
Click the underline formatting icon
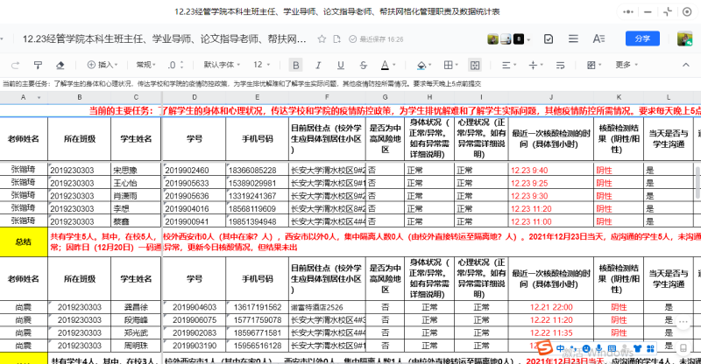click(340, 65)
